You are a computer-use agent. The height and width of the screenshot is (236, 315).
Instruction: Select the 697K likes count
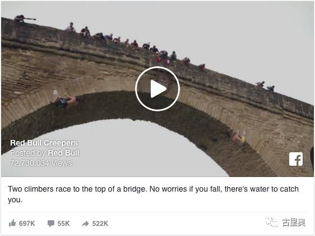tap(27, 224)
